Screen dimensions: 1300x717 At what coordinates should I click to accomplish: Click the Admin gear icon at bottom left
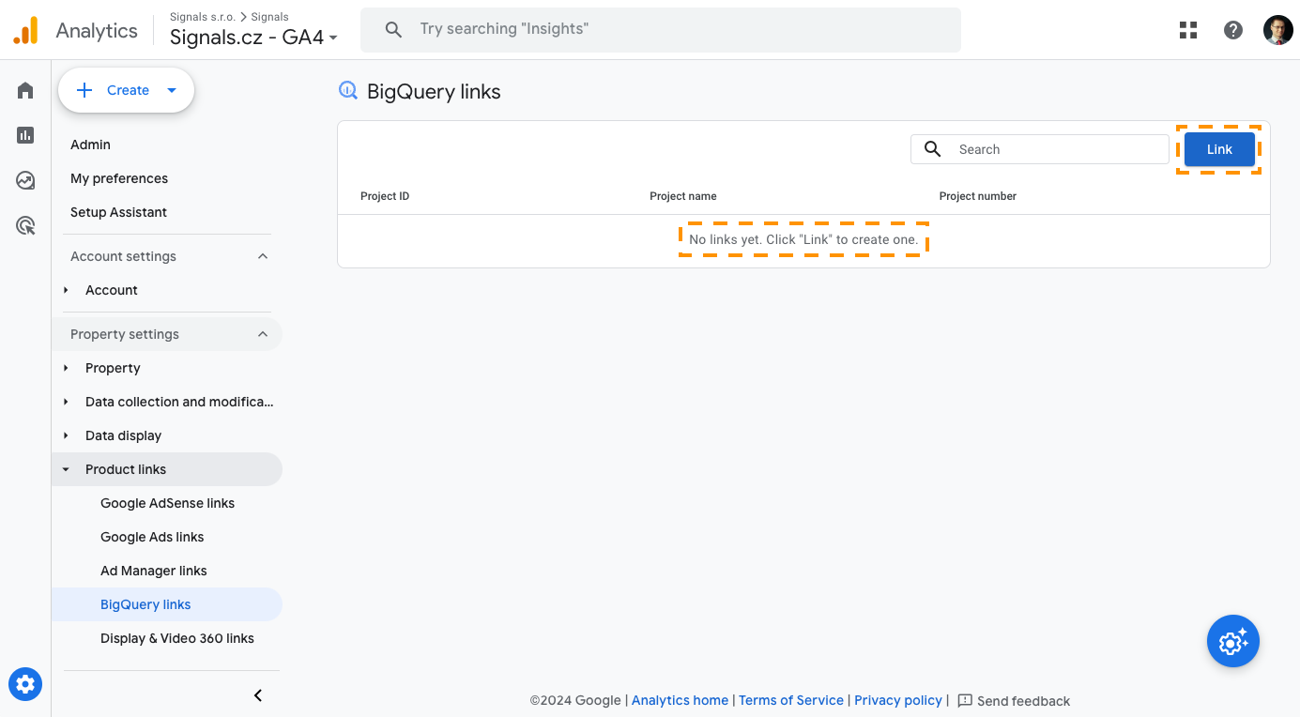[25, 684]
